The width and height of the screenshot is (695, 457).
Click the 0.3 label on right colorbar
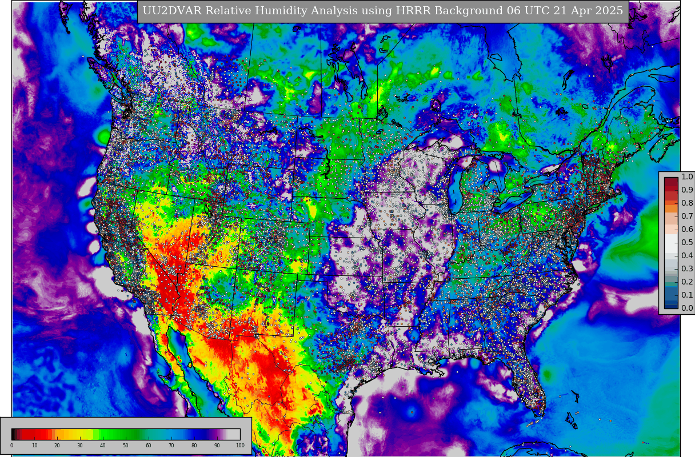click(x=687, y=268)
